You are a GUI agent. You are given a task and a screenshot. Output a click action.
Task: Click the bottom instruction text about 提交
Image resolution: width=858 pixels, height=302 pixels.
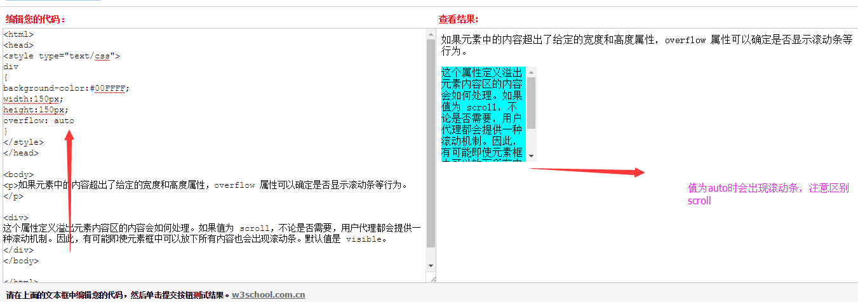(117, 295)
